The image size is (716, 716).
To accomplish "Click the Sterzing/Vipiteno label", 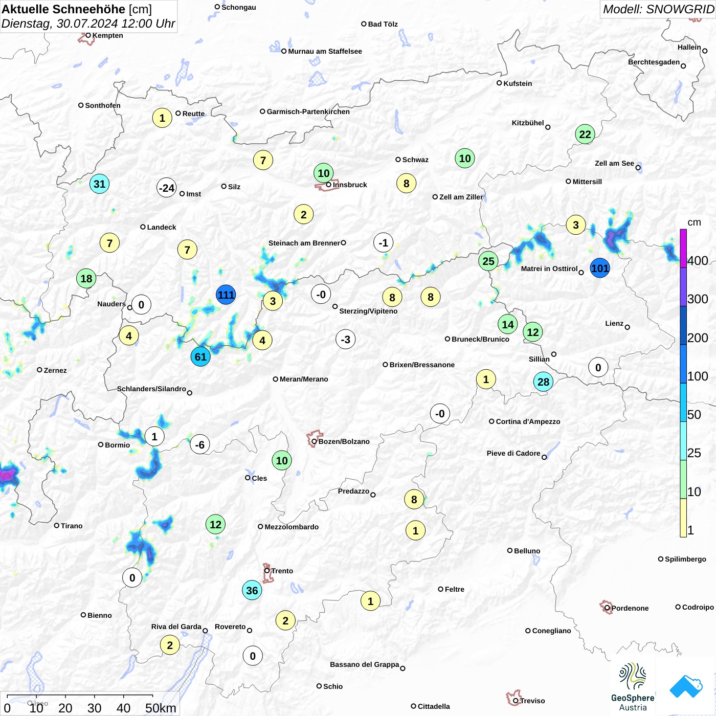I will click(368, 311).
